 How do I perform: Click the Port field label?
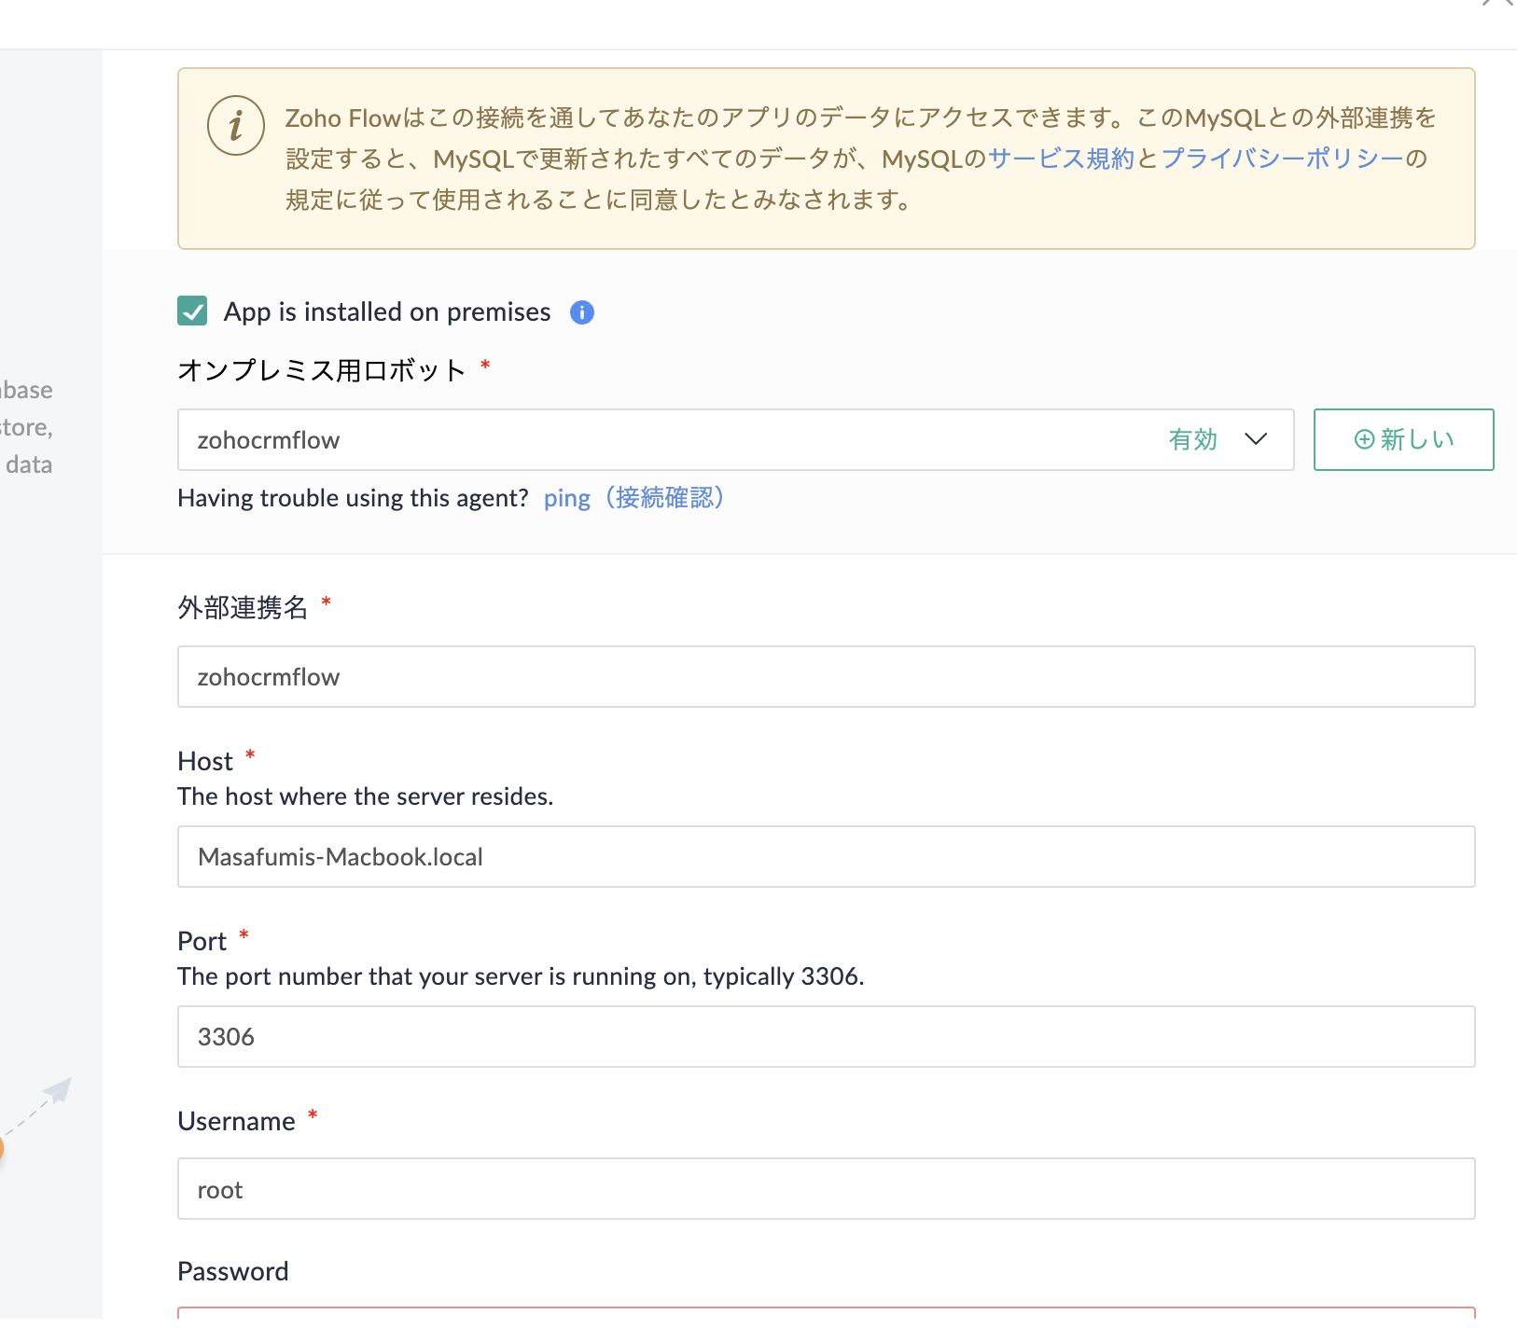pos(202,941)
